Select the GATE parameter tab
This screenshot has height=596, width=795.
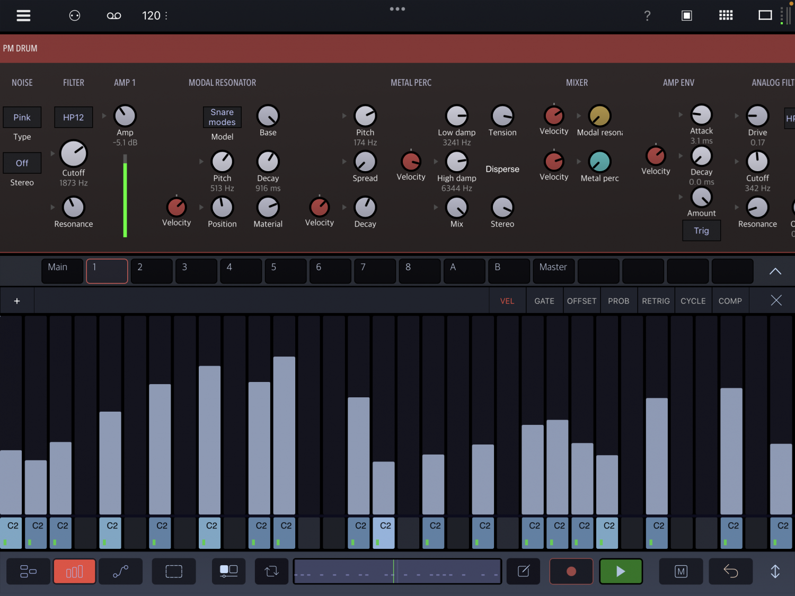pos(544,301)
